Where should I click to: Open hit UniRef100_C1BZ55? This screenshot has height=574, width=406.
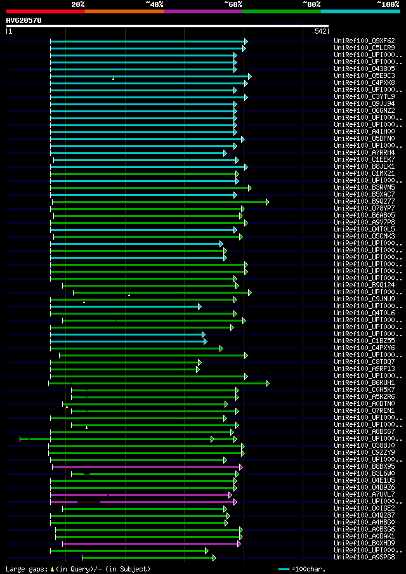coord(364,341)
